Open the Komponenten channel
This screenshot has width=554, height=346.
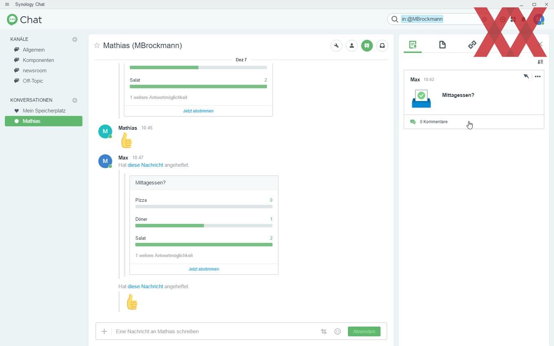point(38,60)
